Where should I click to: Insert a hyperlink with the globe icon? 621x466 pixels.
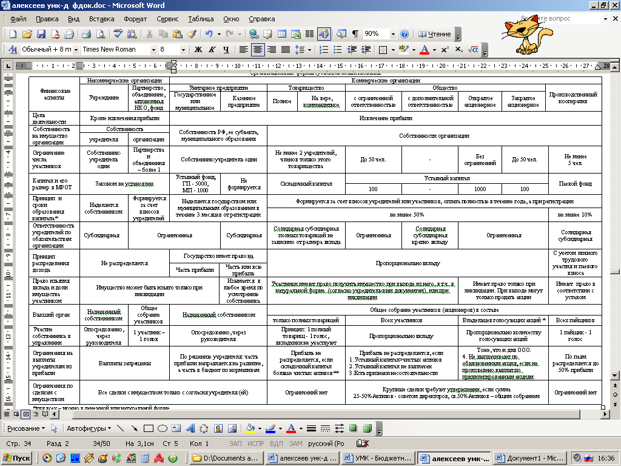(253, 34)
